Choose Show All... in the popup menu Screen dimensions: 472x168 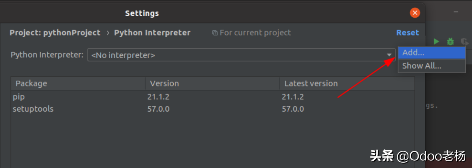point(432,66)
